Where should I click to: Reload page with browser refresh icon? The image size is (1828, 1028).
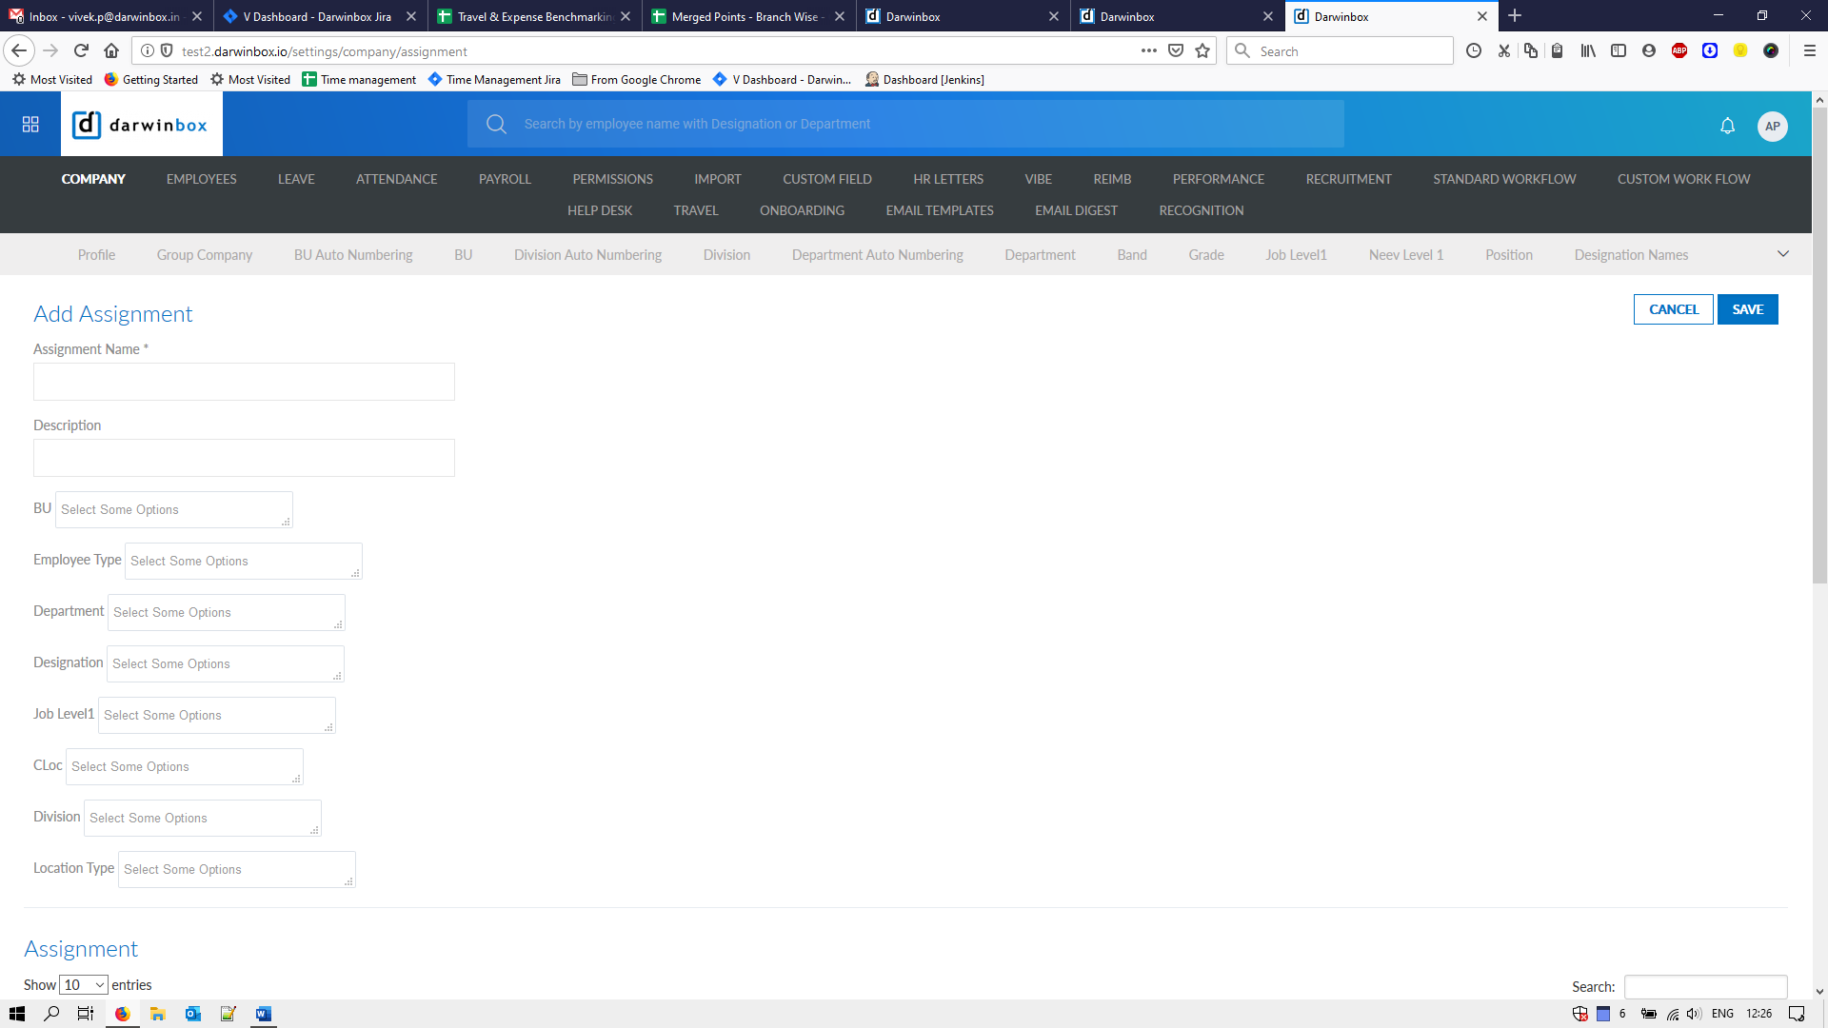coord(82,51)
